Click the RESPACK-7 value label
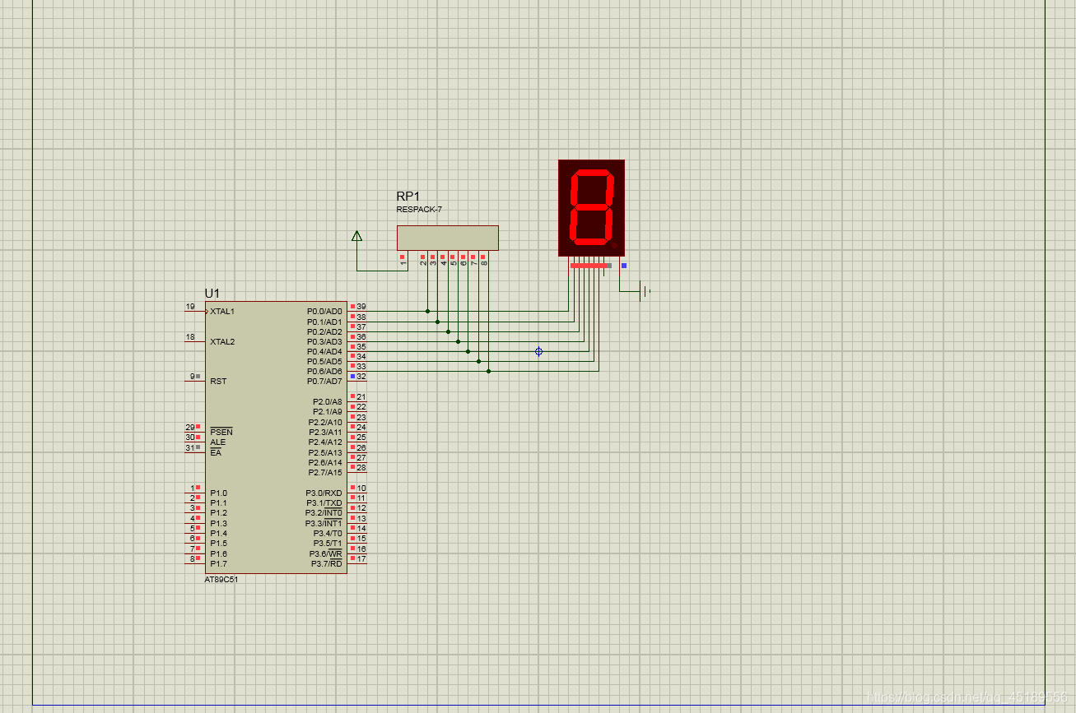 click(419, 210)
